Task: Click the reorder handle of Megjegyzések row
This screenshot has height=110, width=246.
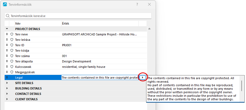Action: (7, 72)
